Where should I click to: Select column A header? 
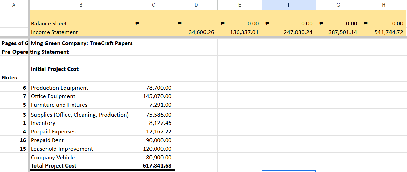coord(13,5)
